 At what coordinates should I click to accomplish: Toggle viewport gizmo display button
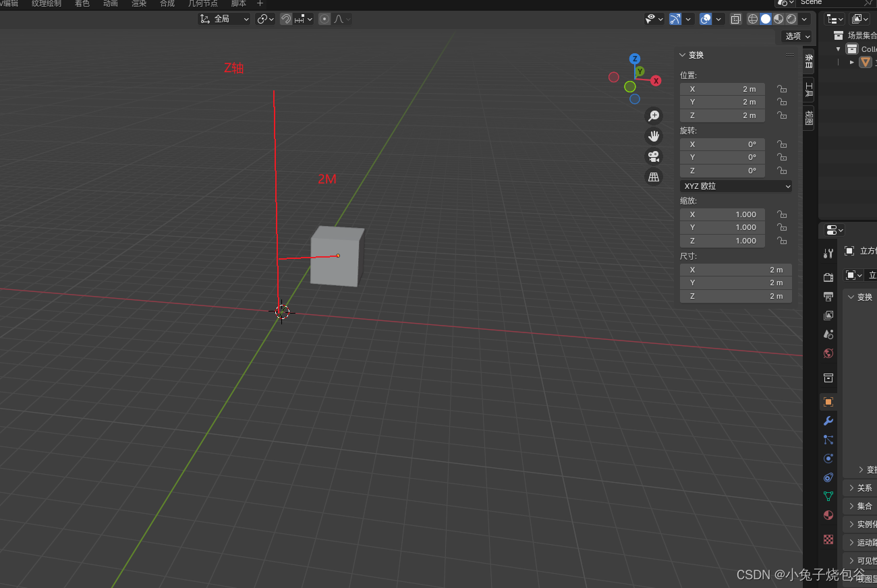click(x=675, y=19)
